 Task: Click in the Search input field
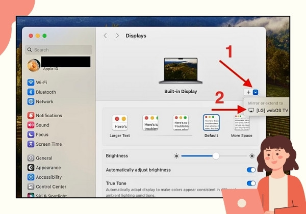pos(59,50)
